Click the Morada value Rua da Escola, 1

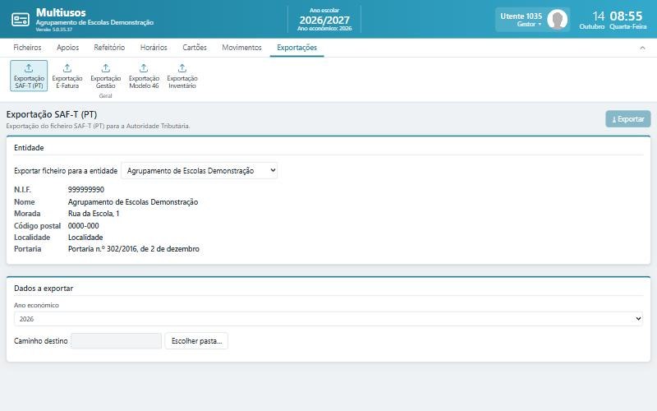click(x=94, y=214)
